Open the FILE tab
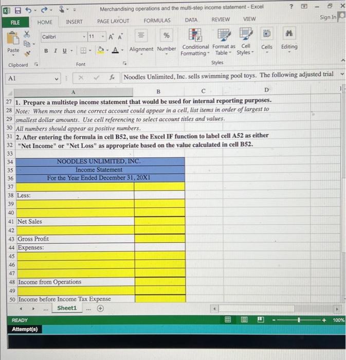 [15, 23]
